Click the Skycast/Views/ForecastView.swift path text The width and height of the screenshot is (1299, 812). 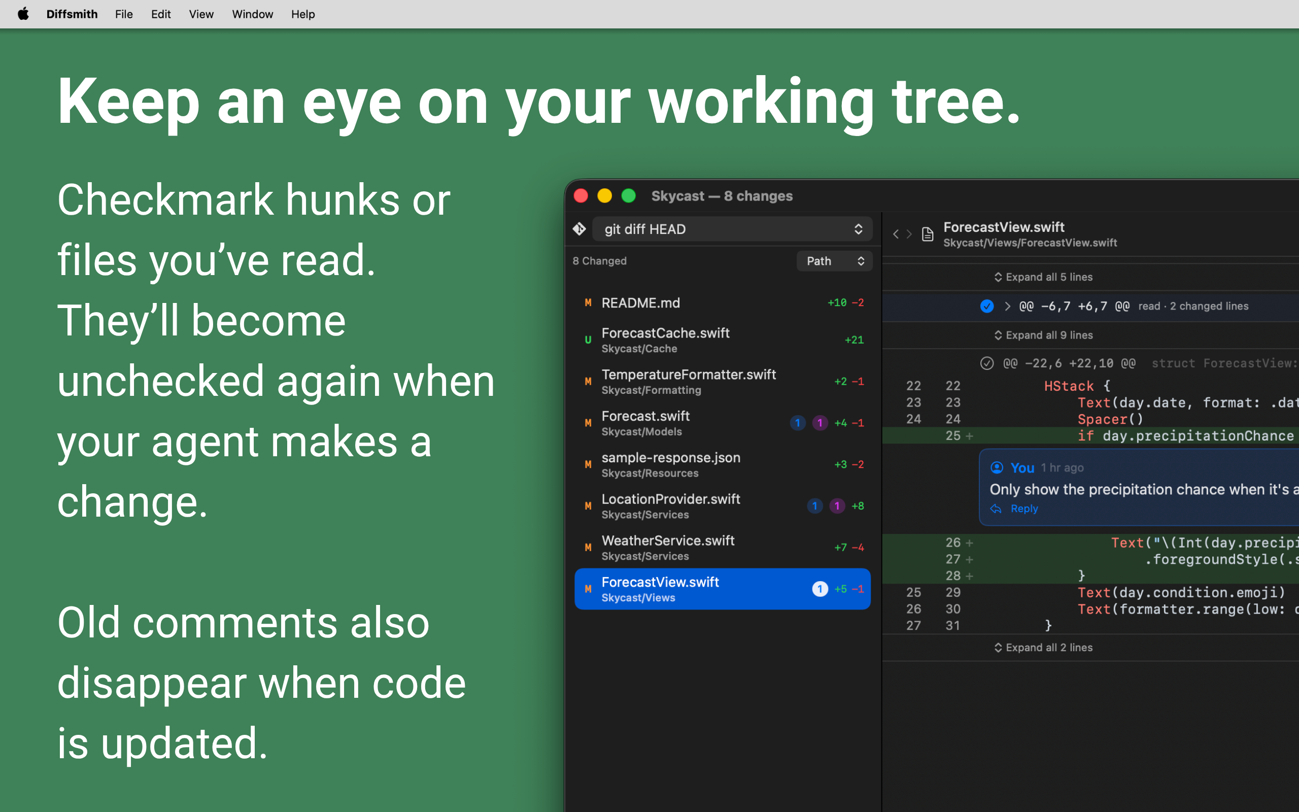1030,243
